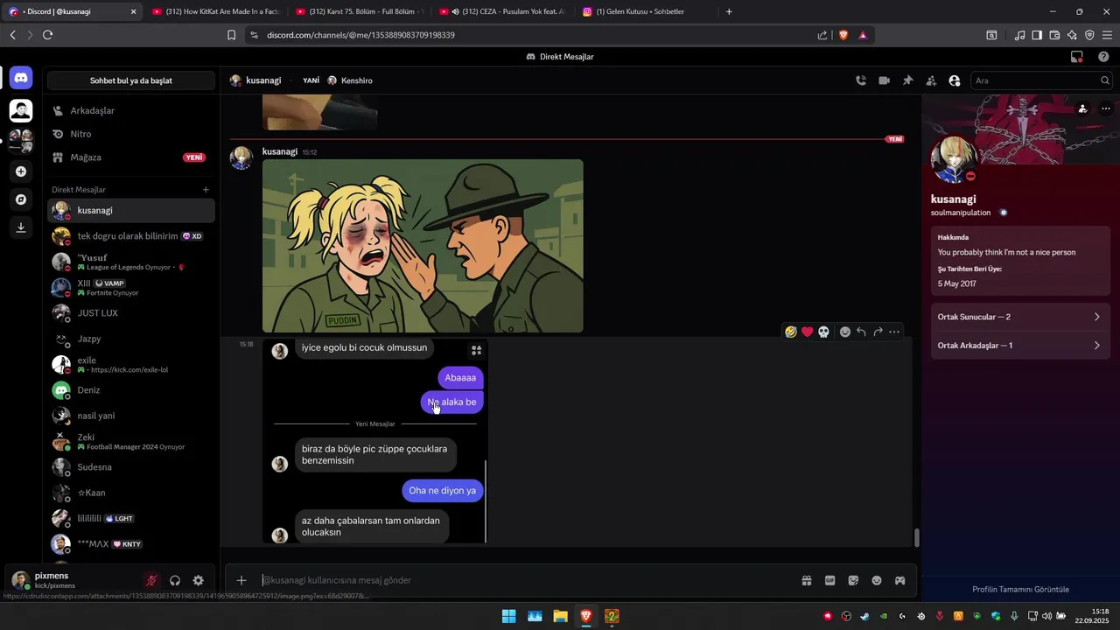Image resolution: width=1120 pixels, height=630 pixels.
Task: Open DM with Zeki
Action: click(131, 442)
